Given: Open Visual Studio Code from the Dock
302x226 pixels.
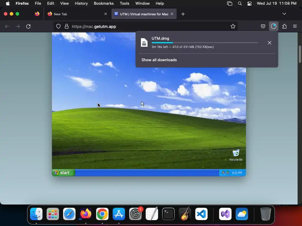Looking at the screenshot, I should pyautogui.click(x=201, y=214).
